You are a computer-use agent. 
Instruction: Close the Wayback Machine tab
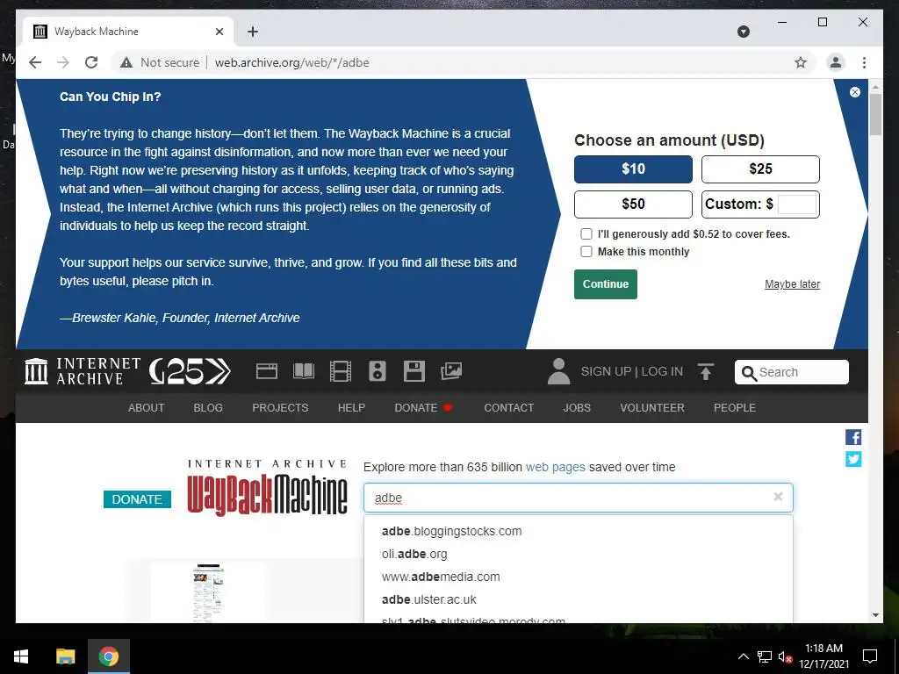(219, 32)
